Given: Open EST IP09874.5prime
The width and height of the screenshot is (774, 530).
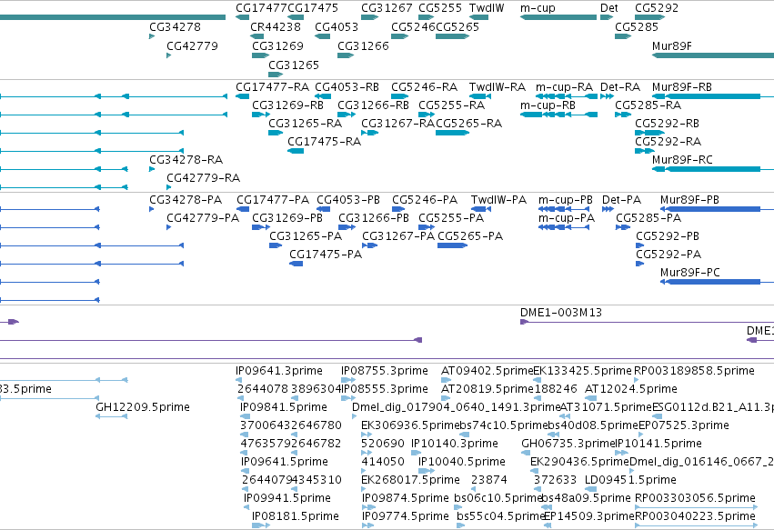Looking at the screenshot, I should tap(367, 507).
